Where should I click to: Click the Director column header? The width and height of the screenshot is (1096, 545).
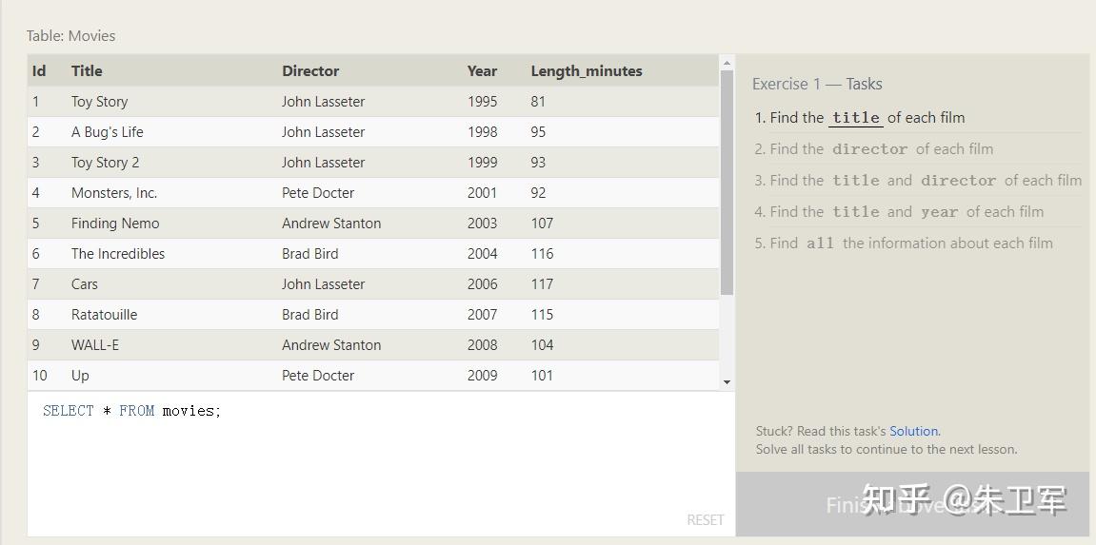(x=310, y=71)
